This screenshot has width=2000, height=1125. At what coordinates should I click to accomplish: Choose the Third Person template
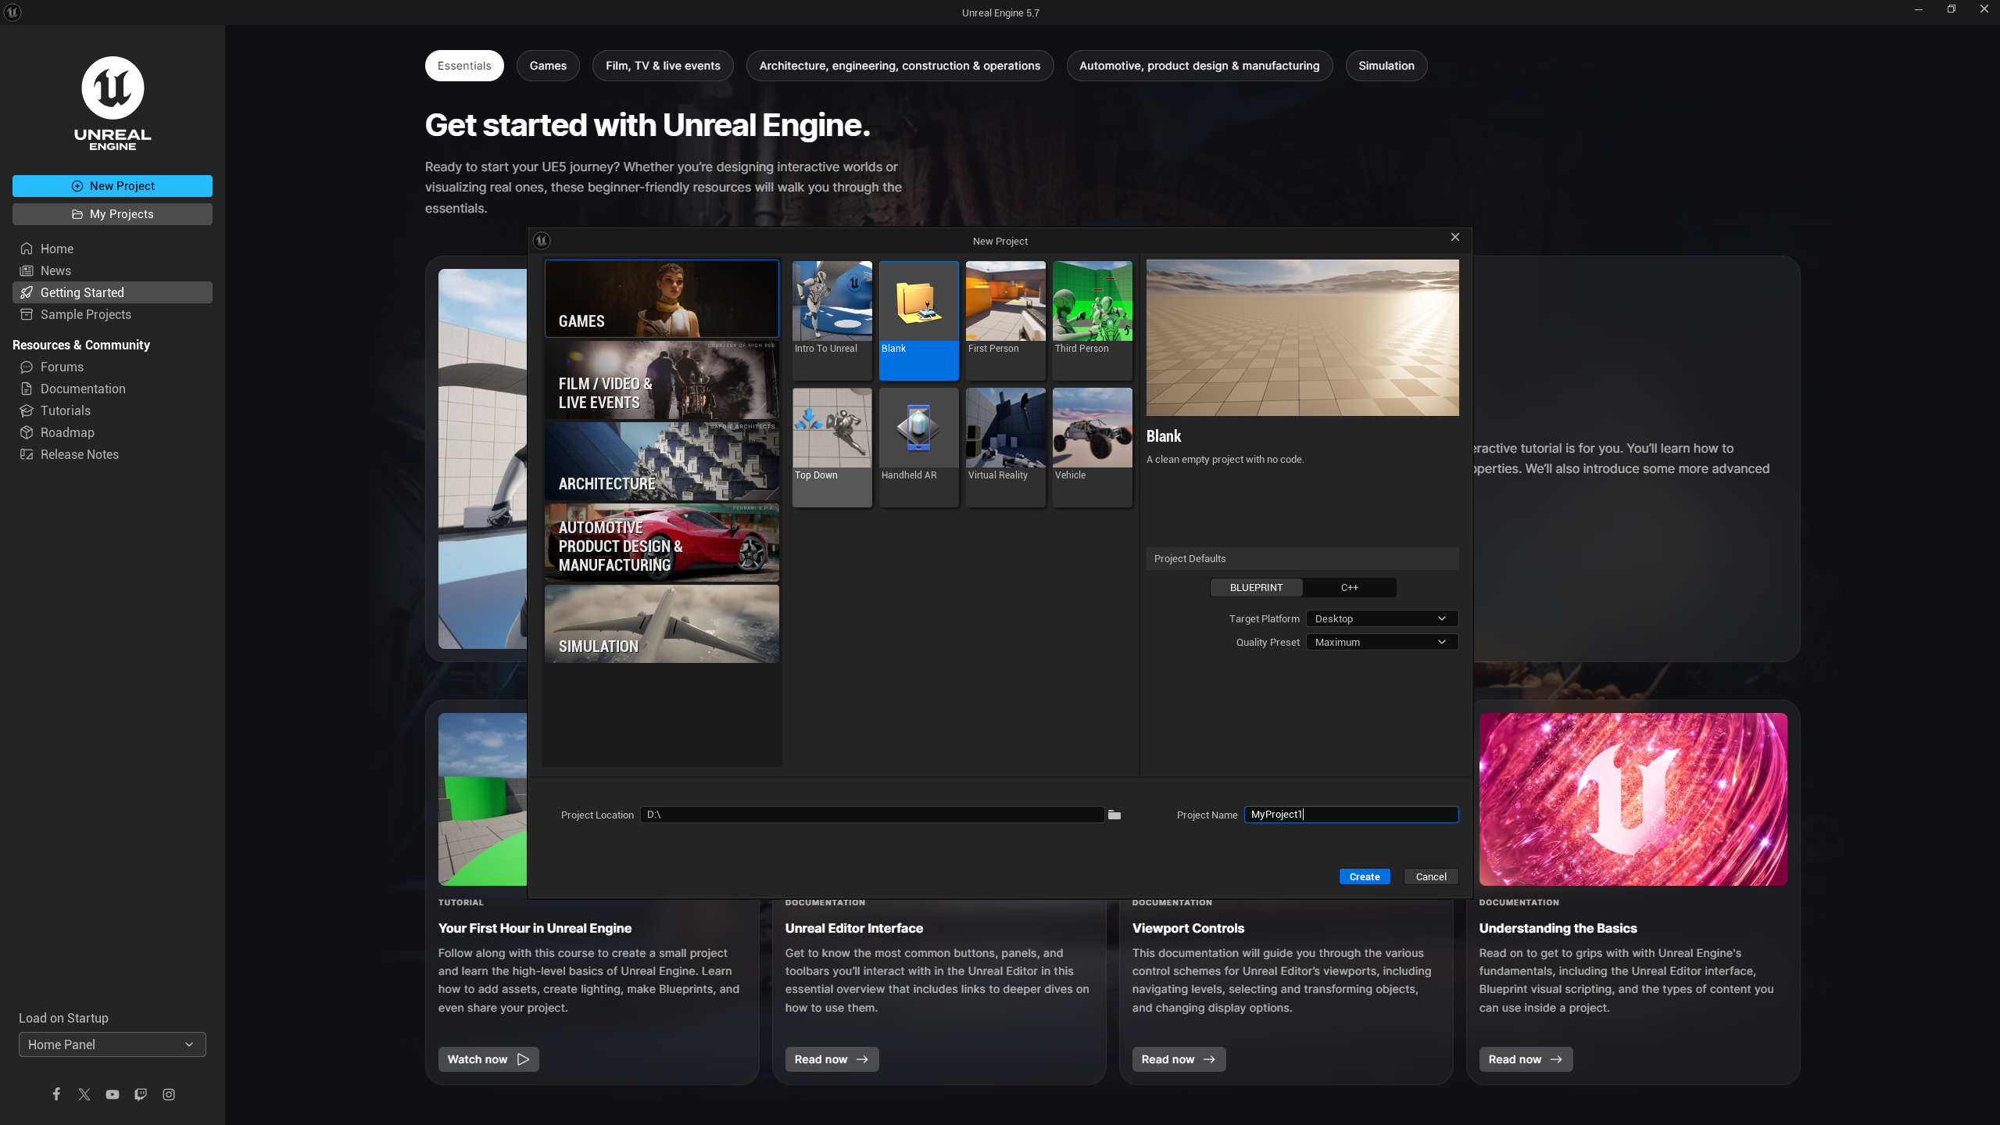coord(1092,303)
